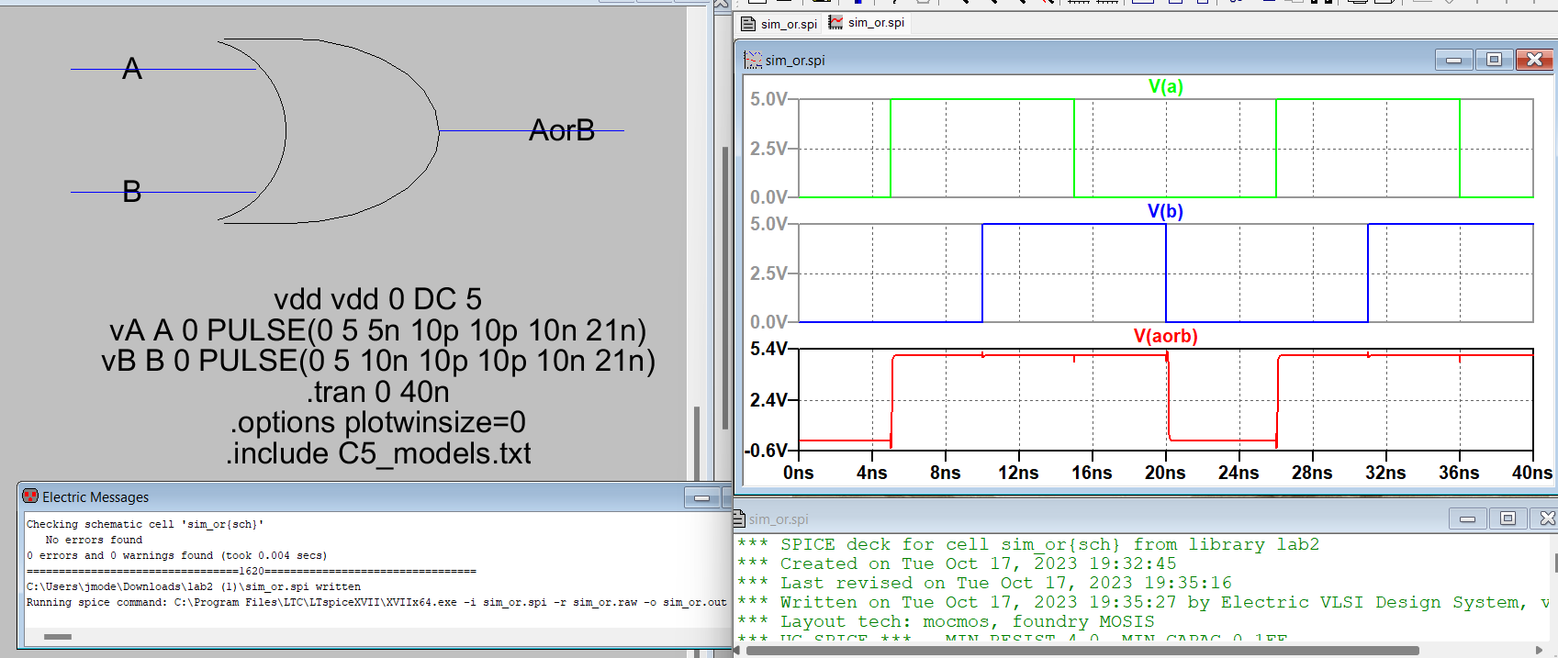Select the '.include C5_models.txt' text
The height and width of the screenshot is (658, 1558).
tap(377, 453)
